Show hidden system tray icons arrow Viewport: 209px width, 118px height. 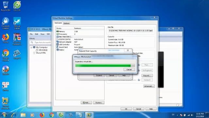click(177, 115)
